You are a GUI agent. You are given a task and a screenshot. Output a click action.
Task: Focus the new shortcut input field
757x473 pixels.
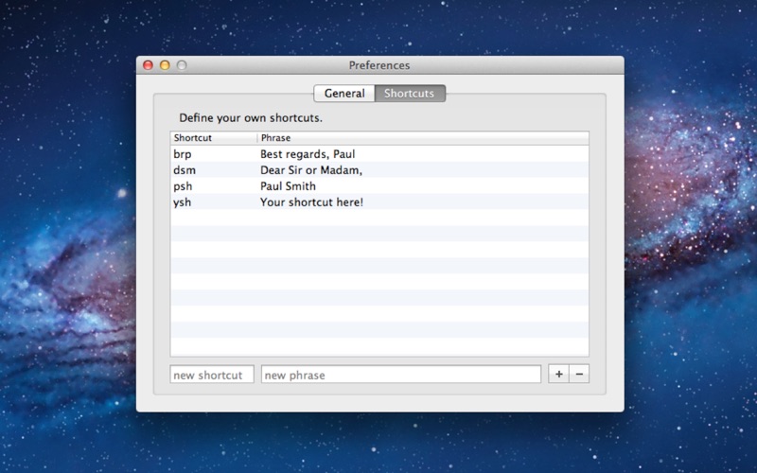(x=212, y=375)
